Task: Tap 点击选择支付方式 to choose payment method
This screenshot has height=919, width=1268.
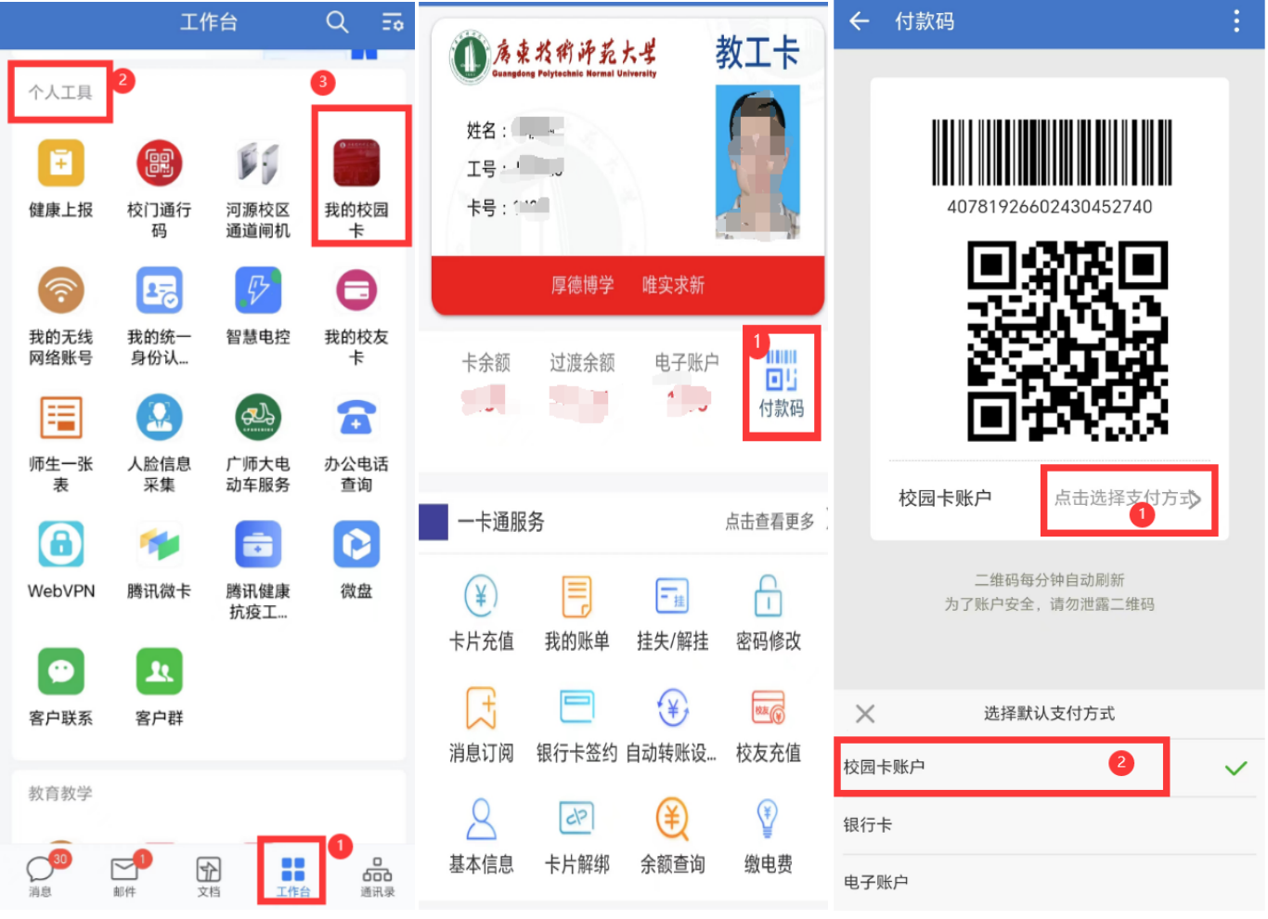Action: tap(1128, 498)
